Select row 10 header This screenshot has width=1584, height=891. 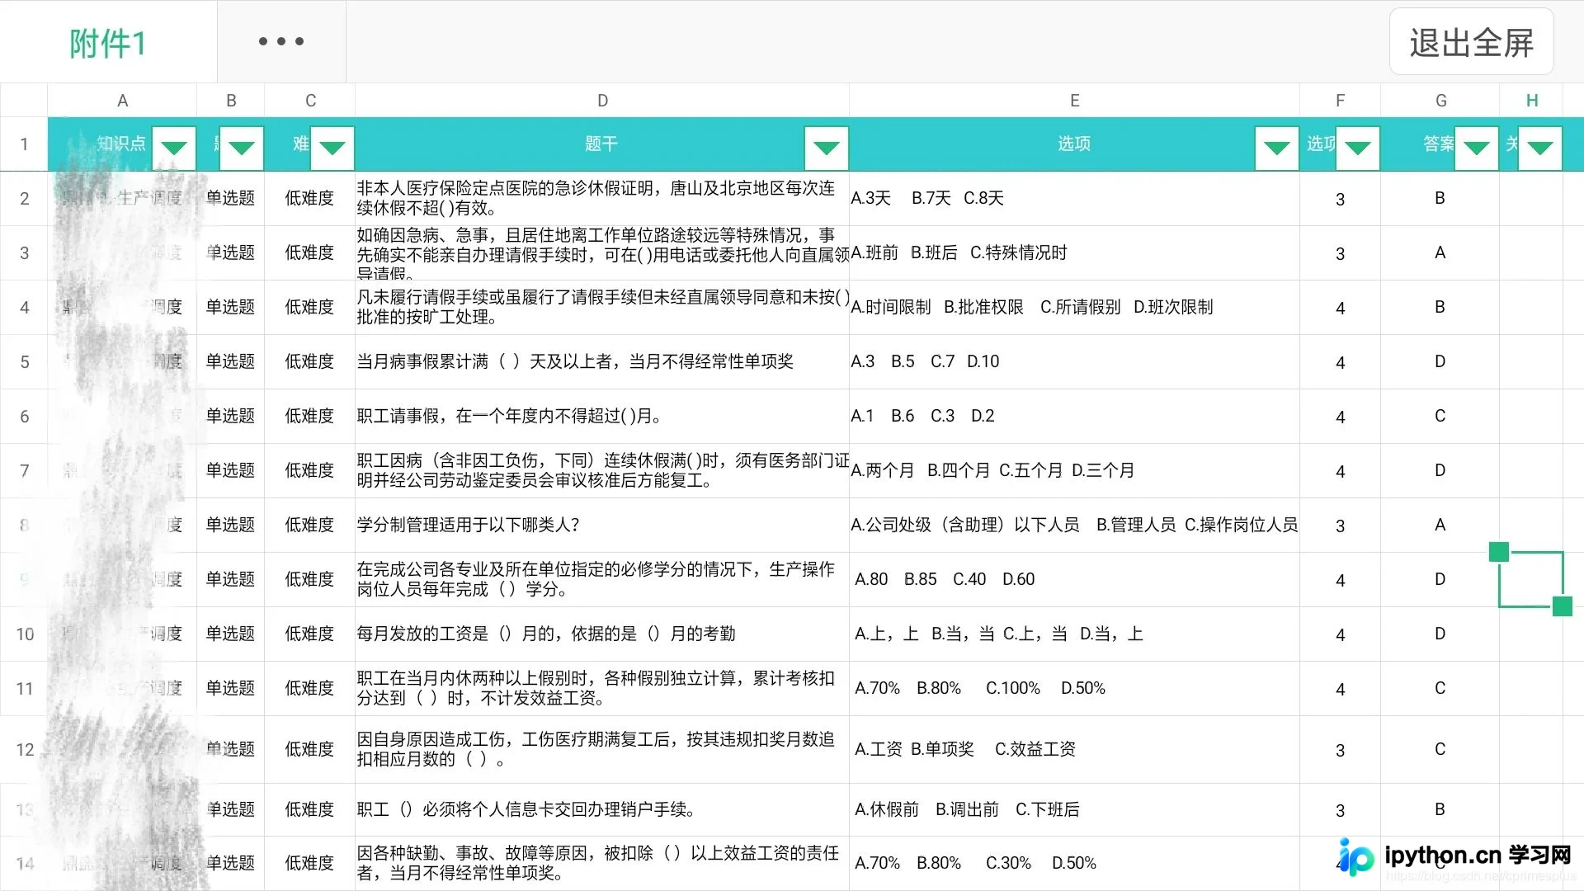(x=24, y=634)
